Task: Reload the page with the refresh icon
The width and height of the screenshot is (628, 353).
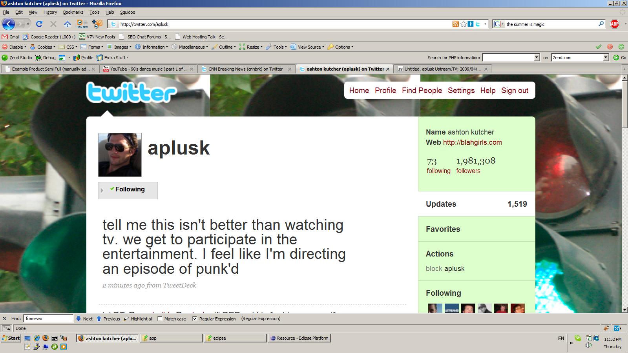Action: pos(39,24)
